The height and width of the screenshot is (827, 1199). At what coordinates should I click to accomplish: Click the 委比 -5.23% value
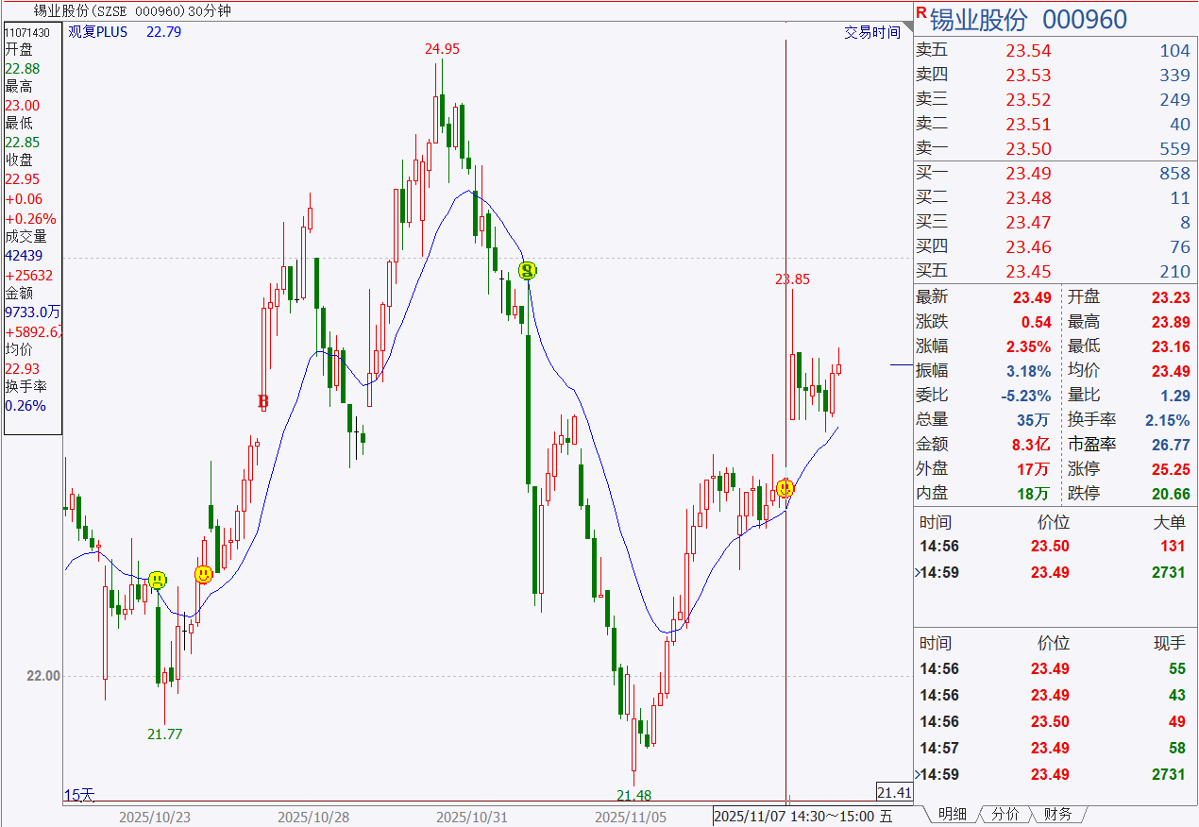(x=1026, y=396)
